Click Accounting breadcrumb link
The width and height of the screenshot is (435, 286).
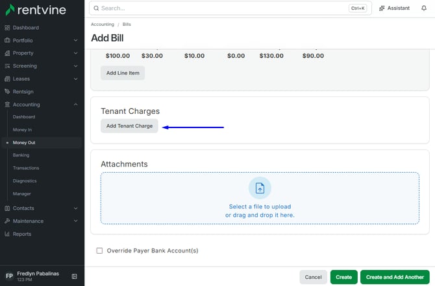coord(103,25)
